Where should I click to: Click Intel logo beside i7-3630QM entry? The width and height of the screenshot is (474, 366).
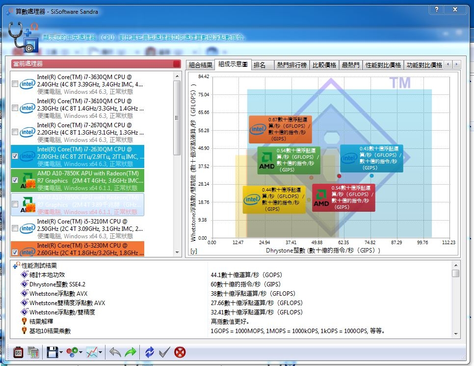(x=27, y=84)
